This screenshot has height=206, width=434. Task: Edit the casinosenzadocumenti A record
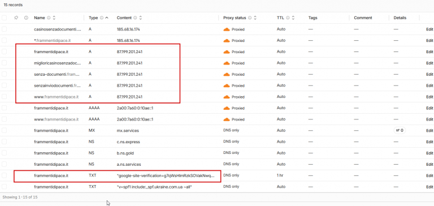pos(429,29)
